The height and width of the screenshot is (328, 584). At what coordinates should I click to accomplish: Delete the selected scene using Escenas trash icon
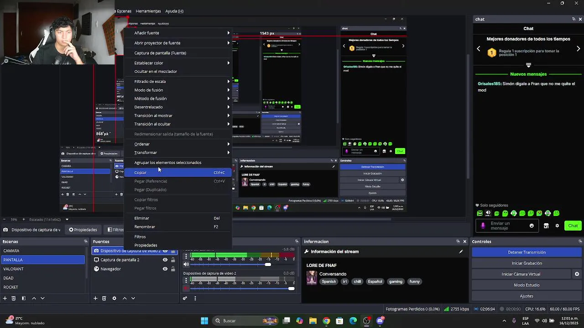point(13,298)
